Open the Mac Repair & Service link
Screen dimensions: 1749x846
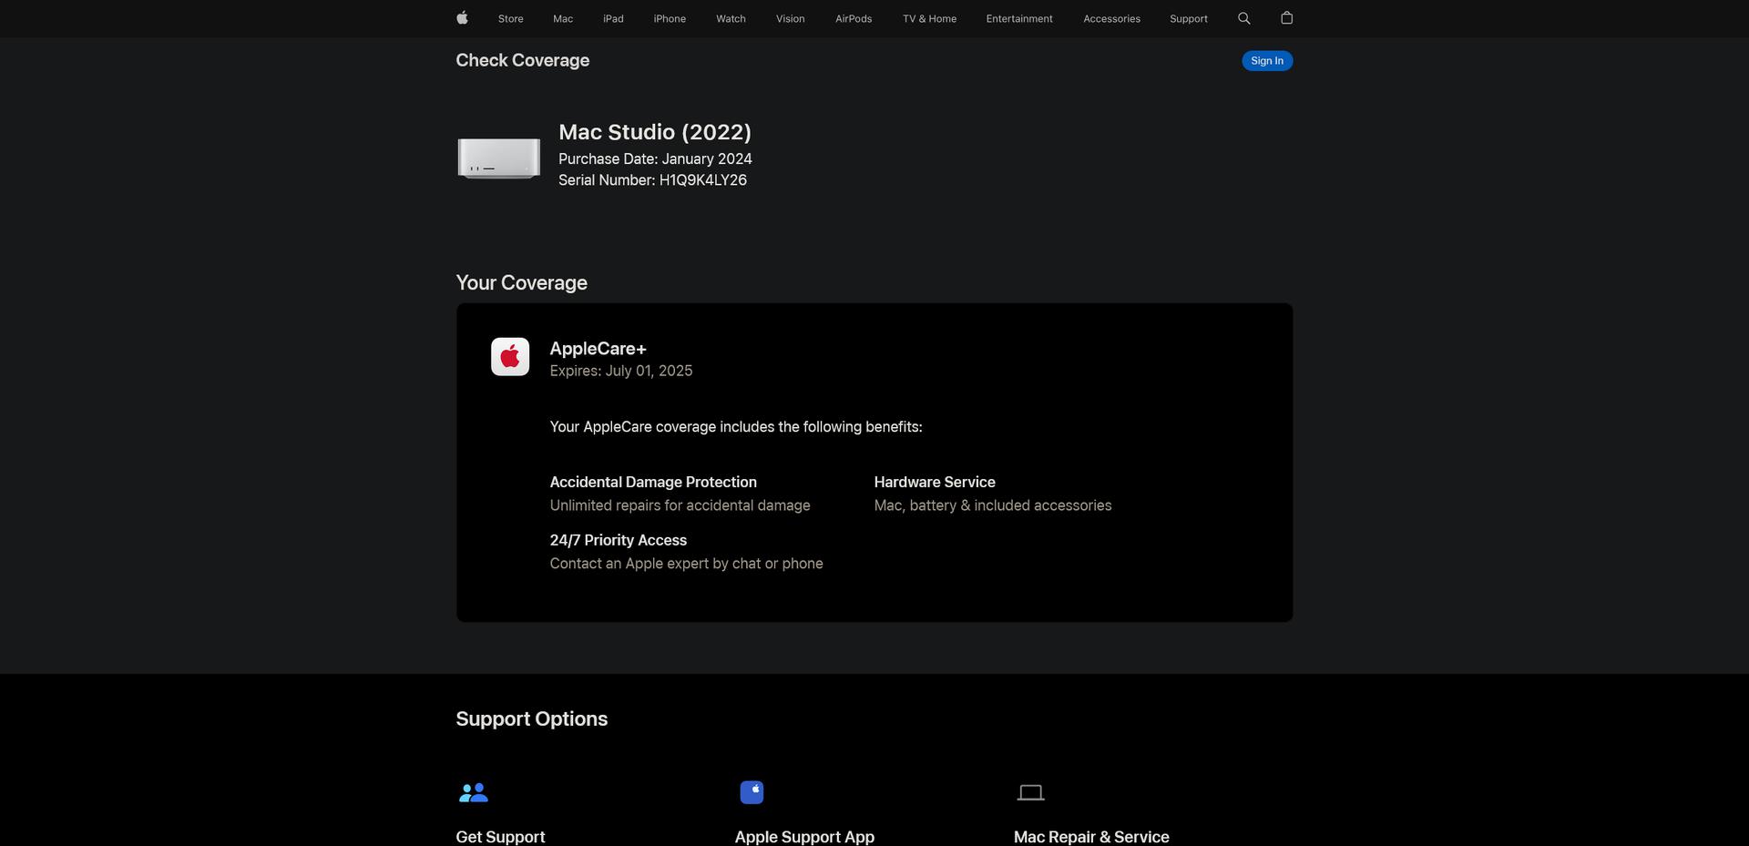pyautogui.click(x=1091, y=836)
